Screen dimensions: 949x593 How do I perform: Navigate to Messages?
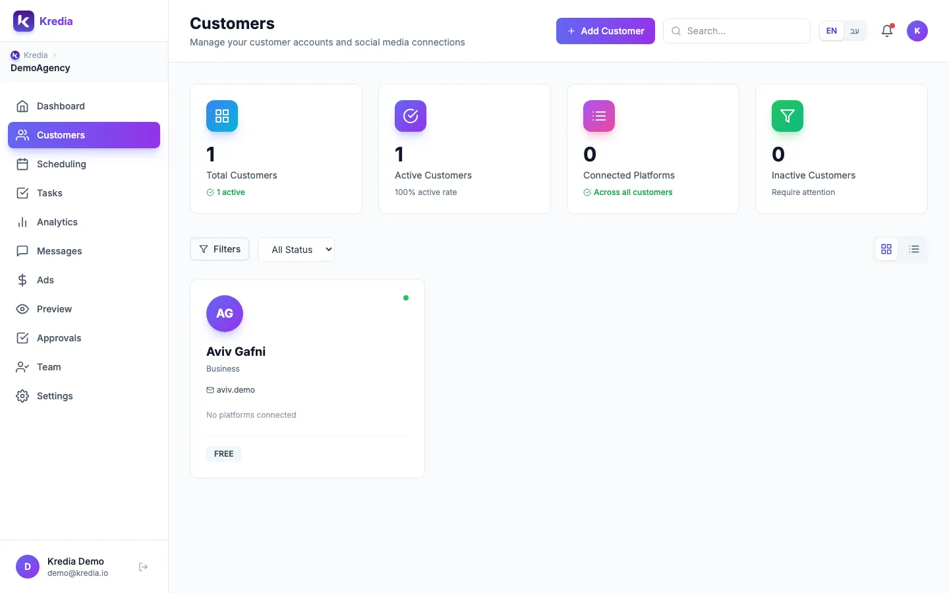point(84,251)
